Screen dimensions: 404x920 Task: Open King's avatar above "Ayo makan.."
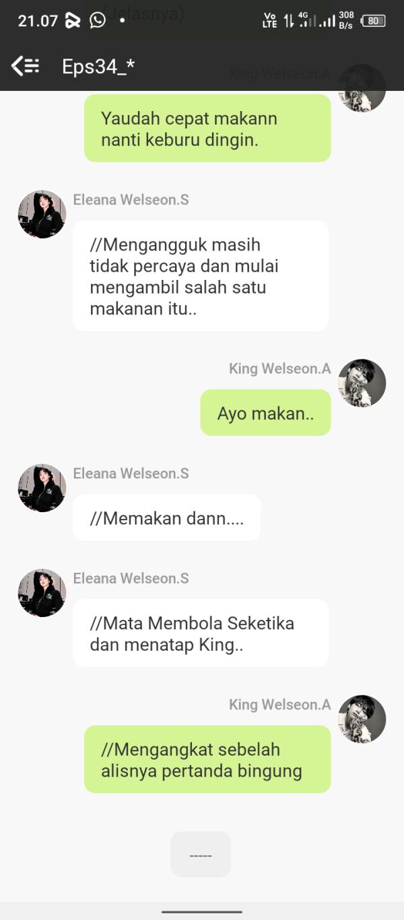(362, 383)
